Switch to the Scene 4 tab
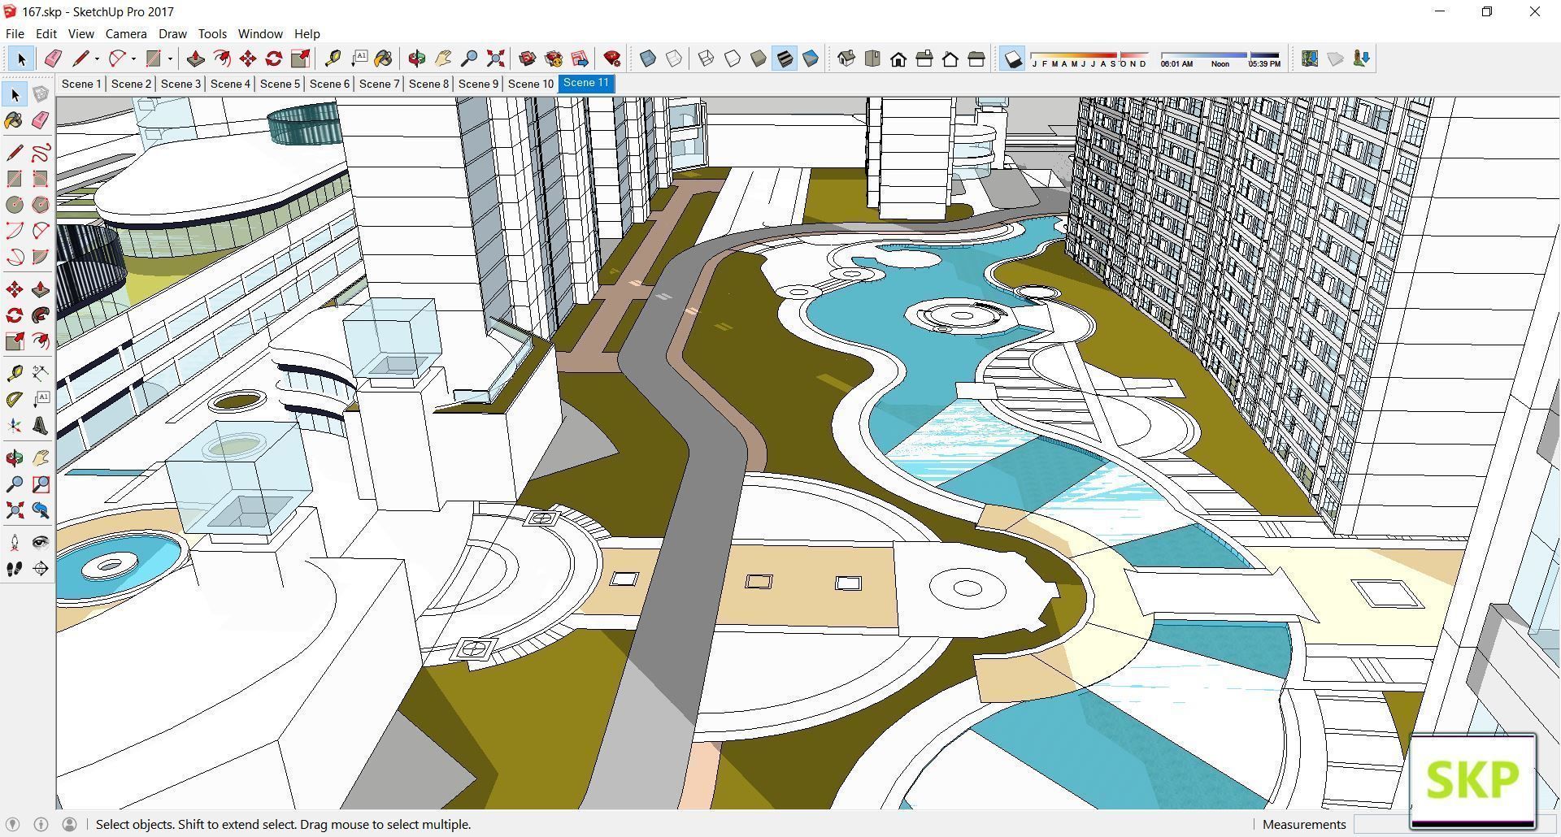The width and height of the screenshot is (1561, 837). pyautogui.click(x=230, y=84)
